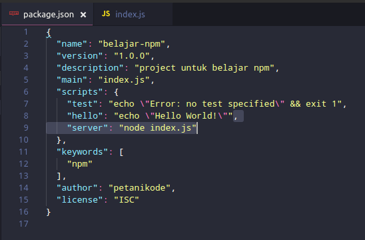Viewport: 365px width, 240px height.
Task: Click the "license" key
Action: point(80,200)
